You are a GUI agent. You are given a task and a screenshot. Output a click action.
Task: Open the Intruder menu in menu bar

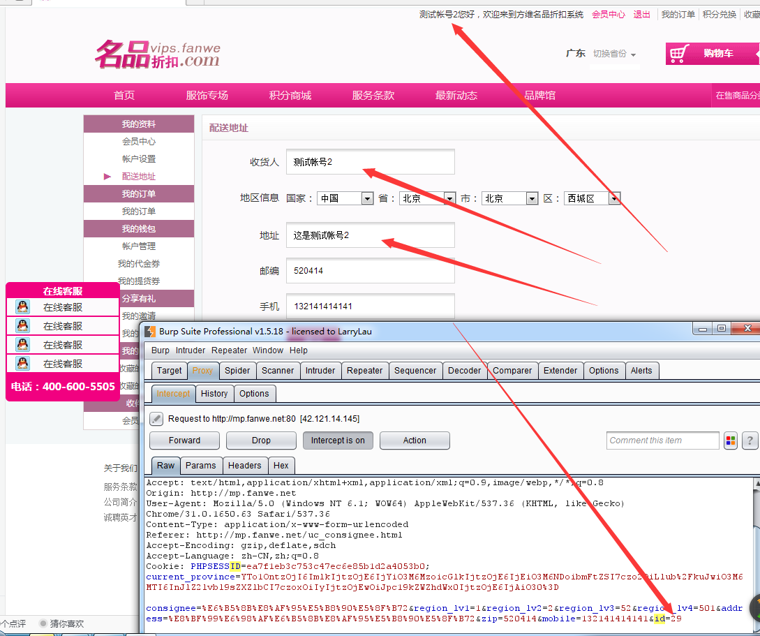[190, 350]
